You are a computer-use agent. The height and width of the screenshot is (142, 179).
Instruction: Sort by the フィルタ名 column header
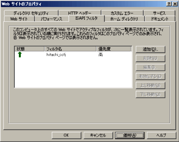pos(70,49)
